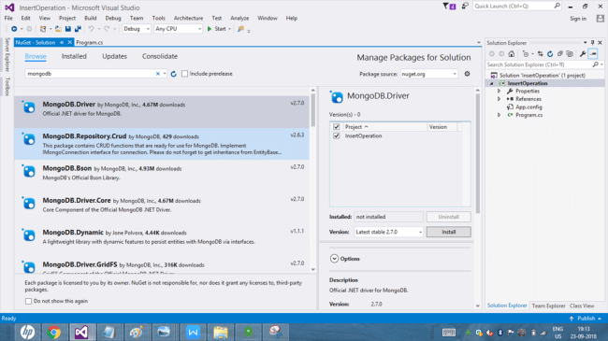
Task: Click the Save icon in toolbar
Action: click(68, 29)
